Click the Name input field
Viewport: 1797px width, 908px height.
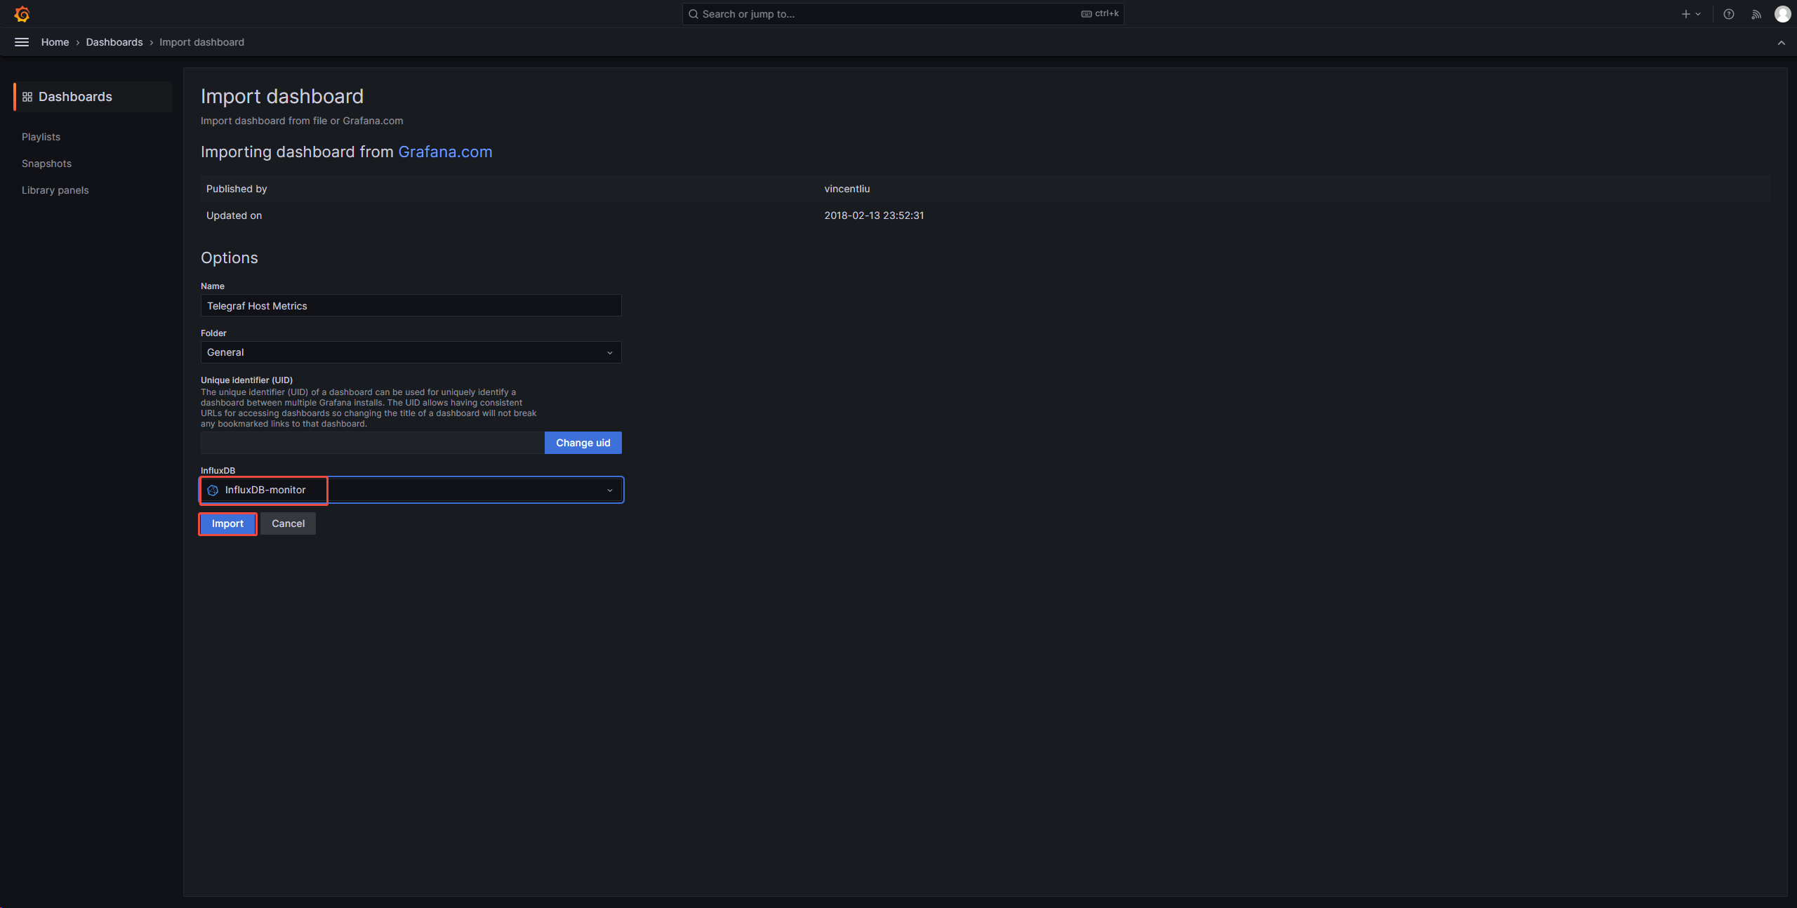[x=411, y=306]
